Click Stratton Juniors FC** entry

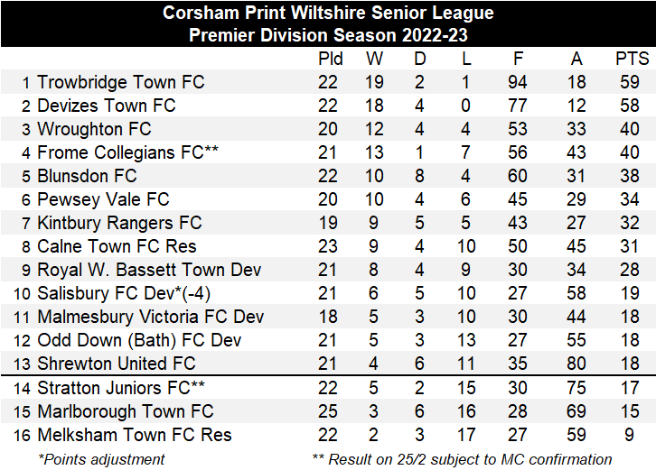(121, 388)
